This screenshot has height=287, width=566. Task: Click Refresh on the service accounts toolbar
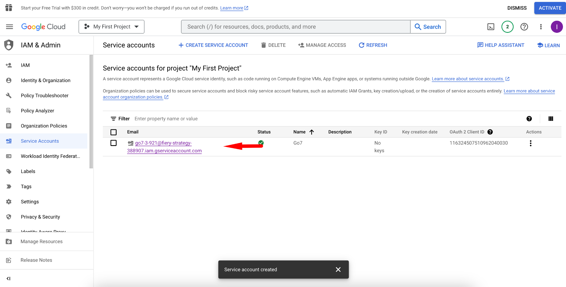pos(373,45)
